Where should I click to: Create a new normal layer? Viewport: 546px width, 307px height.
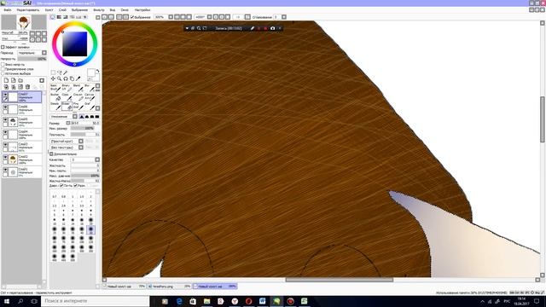pyautogui.click(x=6, y=80)
